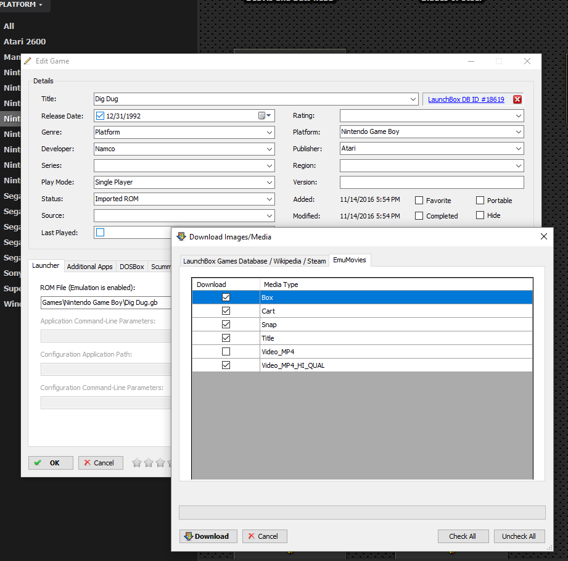Click Check All button

(463, 536)
